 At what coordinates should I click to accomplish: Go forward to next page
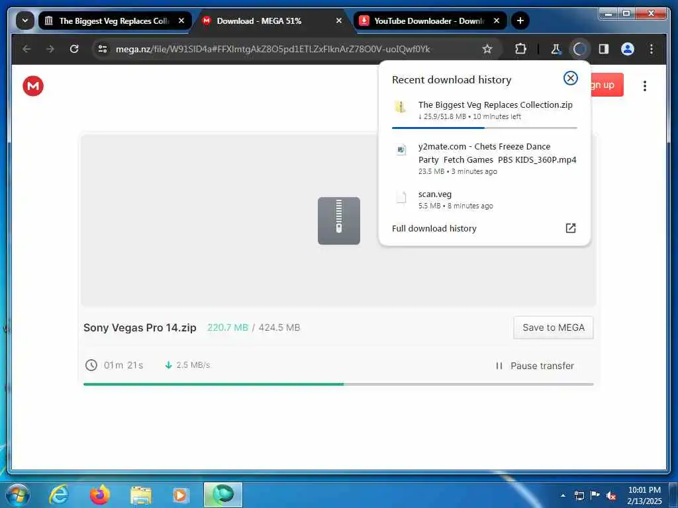(50, 49)
